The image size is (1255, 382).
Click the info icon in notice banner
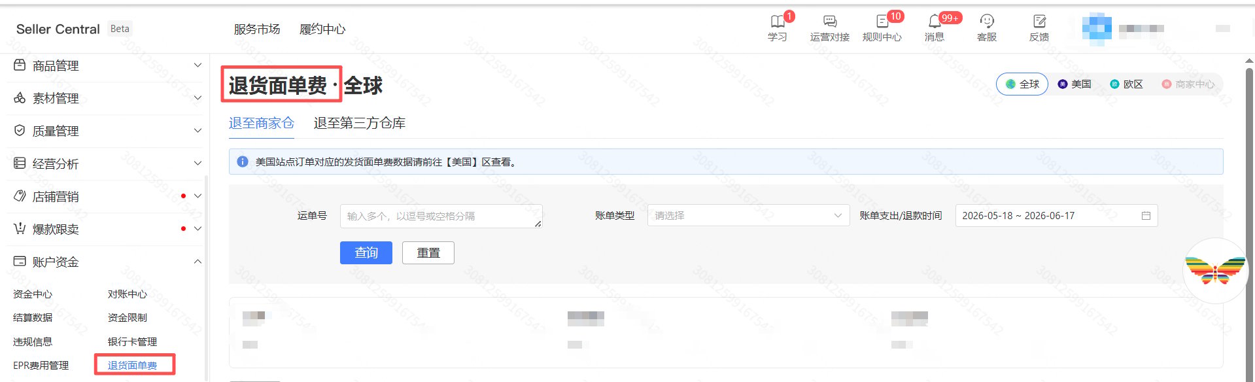[243, 162]
